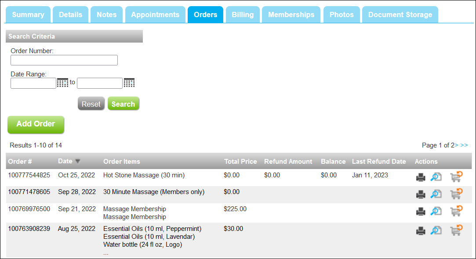View details of order 100763908239
Image resolution: width=476 pixels, height=259 pixels.
[436, 230]
